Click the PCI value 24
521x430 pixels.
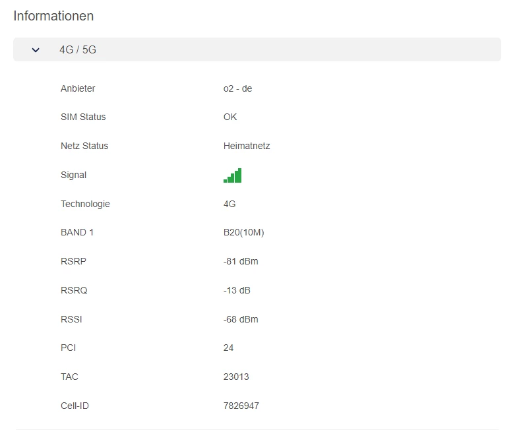(228, 348)
